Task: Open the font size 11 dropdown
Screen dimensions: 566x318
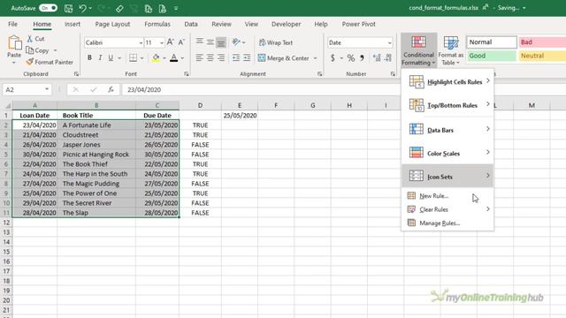Action: 162,43
